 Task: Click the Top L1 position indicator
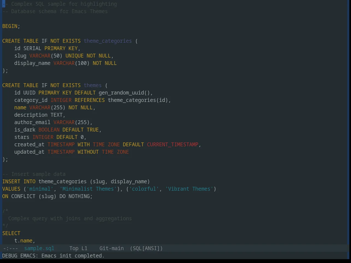78,248
